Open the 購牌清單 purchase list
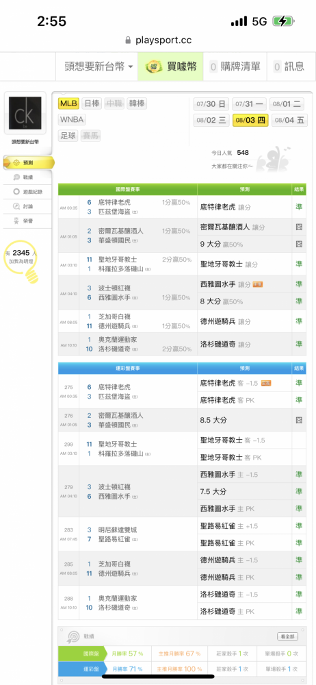This screenshot has height=685, width=316. [x=235, y=66]
